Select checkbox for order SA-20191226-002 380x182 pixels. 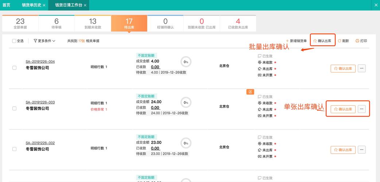coord(14,149)
